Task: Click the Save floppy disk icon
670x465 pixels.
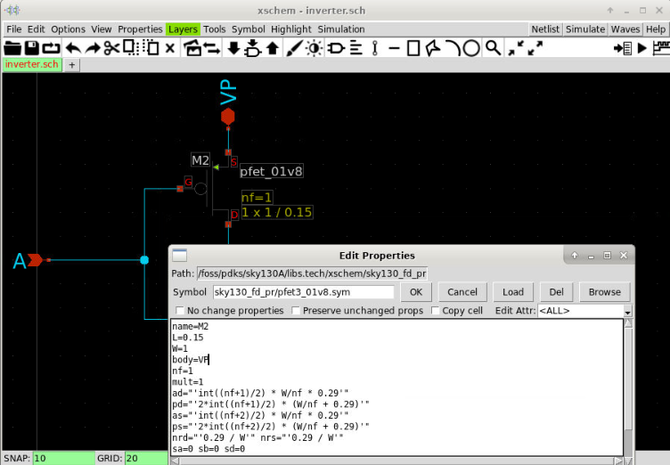Action: tap(32, 48)
